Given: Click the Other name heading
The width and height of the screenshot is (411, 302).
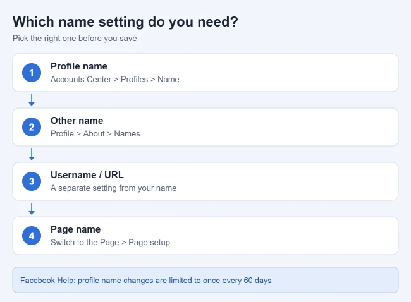Looking at the screenshot, I should point(77,121).
